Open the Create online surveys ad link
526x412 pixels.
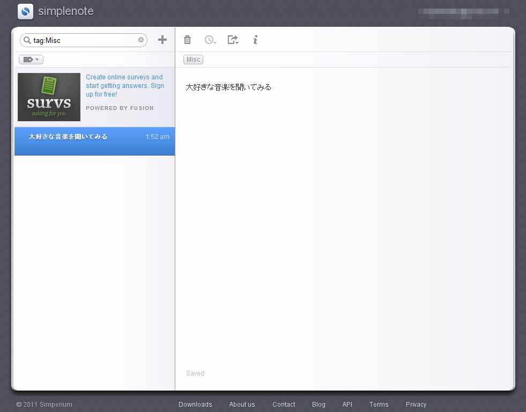coord(125,85)
